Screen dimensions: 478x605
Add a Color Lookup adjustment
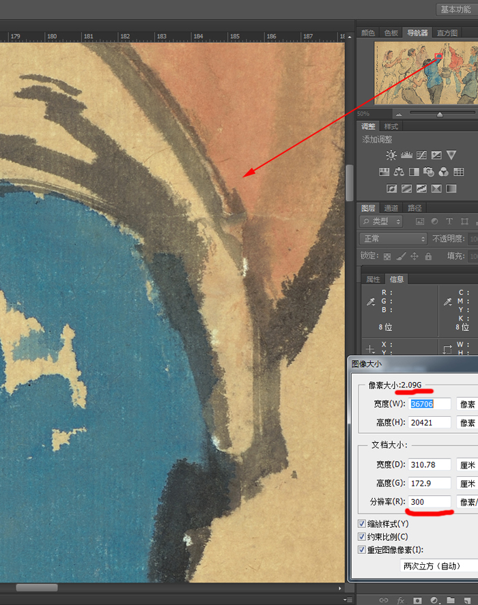click(x=459, y=172)
